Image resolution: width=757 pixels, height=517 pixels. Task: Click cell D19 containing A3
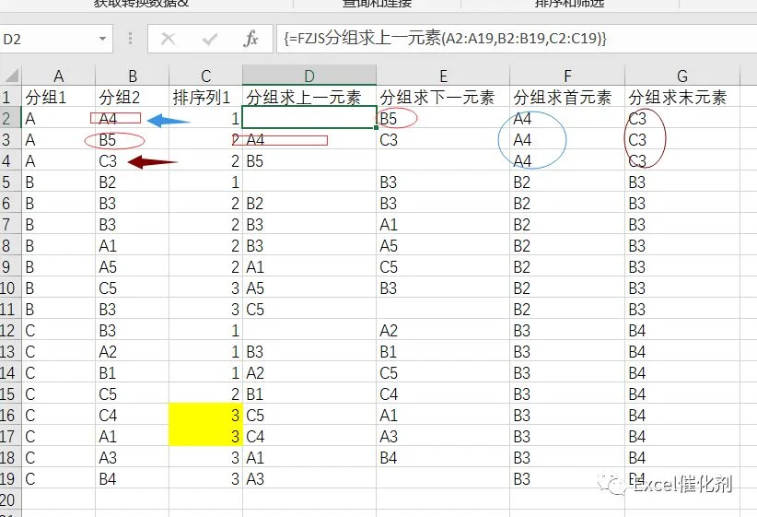[309, 479]
